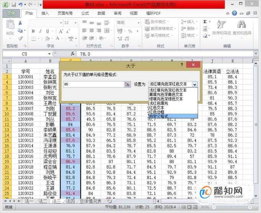
Task: Click the Paste icon in the clipboard group
Action: pos(10,25)
